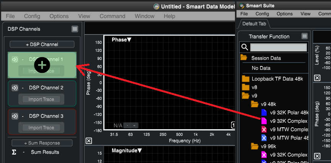
Task: Click the Smaart Data Modeler title bar icon
Action: [x=157, y=7]
